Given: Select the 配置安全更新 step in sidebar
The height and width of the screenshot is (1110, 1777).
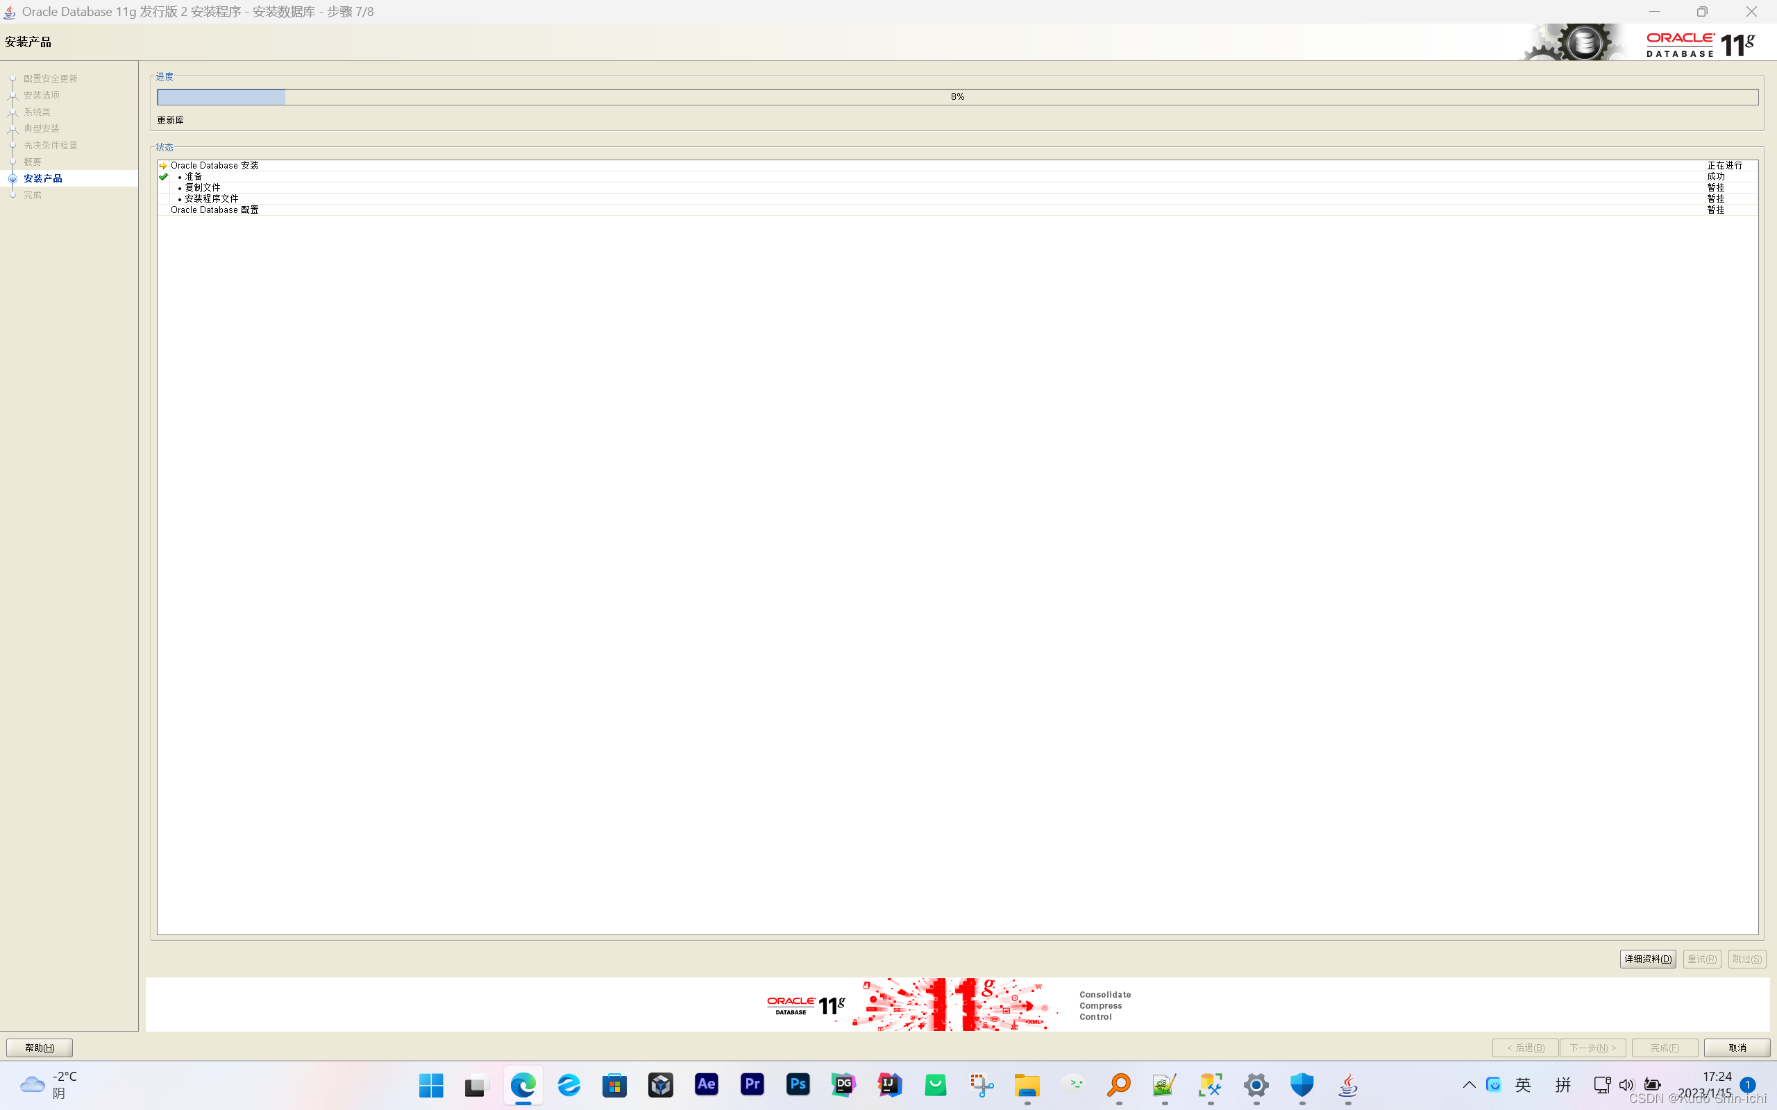Looking at the screenshot, I should click(x=50, y=78).
